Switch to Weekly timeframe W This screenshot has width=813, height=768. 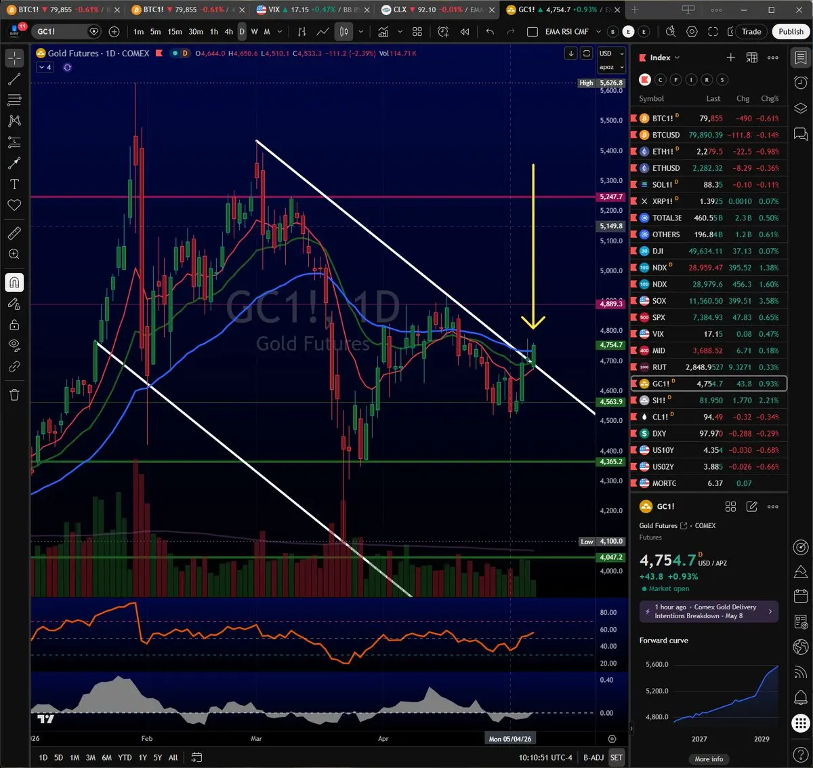[254, 32]
